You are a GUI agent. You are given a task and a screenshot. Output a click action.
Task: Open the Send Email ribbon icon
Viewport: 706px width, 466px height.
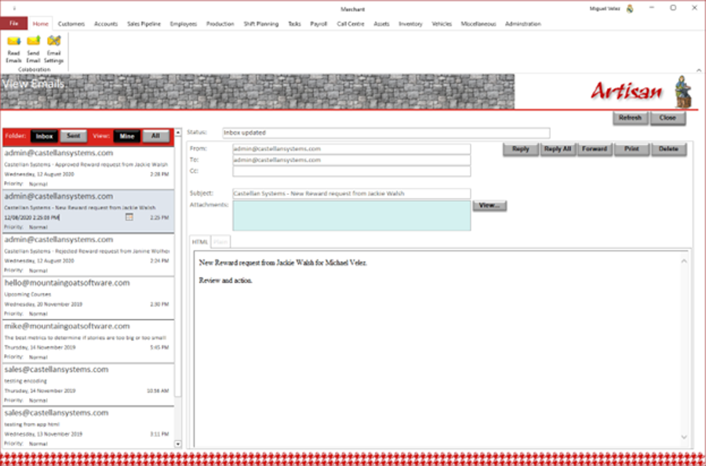(x=33, y=49)
